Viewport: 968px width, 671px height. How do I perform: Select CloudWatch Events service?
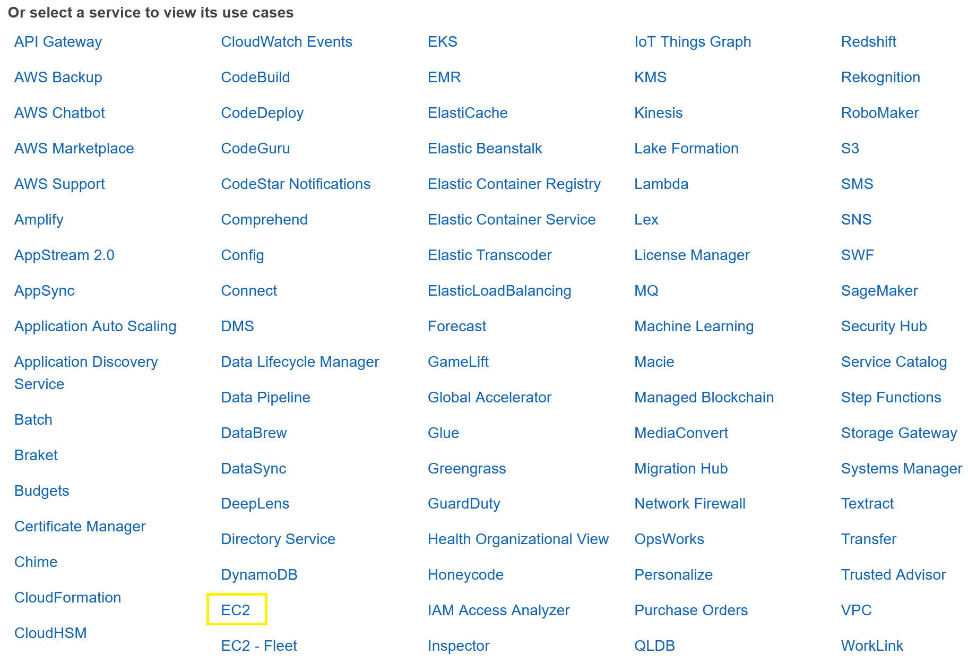[x=287, y=42]
